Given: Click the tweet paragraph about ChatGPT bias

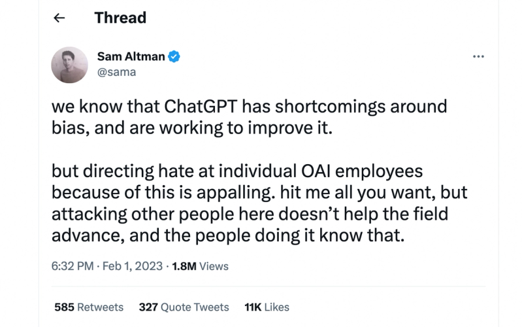Looking at the screenshot, I should point(248,116).
